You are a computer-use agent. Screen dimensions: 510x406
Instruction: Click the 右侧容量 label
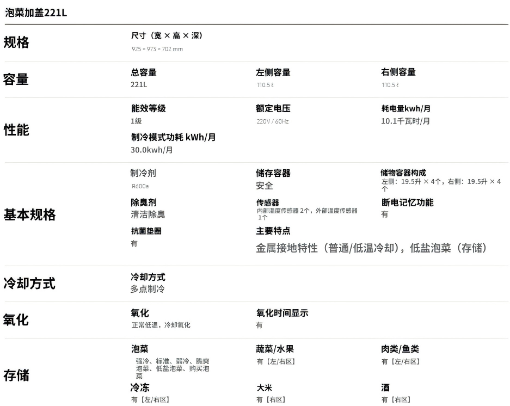(x=398, y=72)
